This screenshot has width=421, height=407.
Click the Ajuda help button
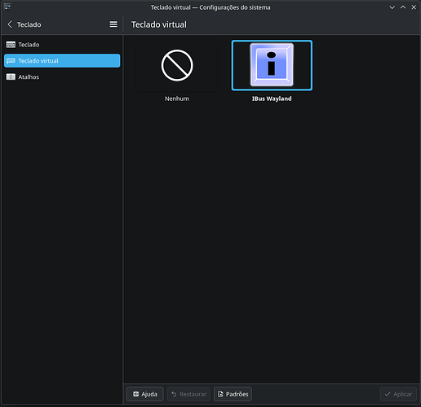coord(145,394)
